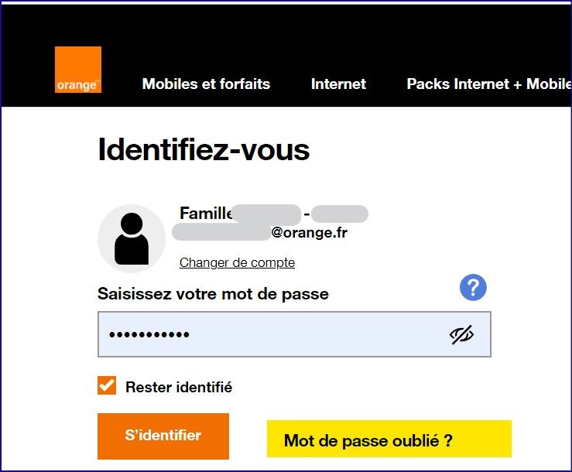Screen dimensions: 572x472
Task: Open the Packs Internet + Mobile menu
Action: (x=488, y=84)
